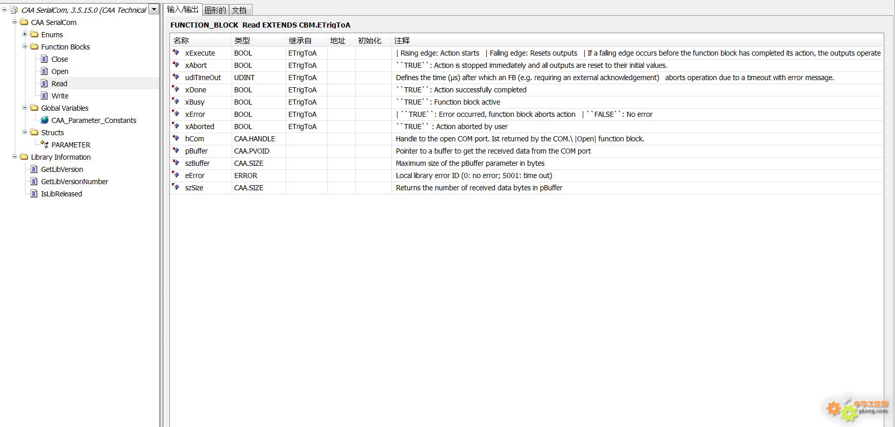This screenshot has height=427, width=895.
Task: Click the Close function block document icon
Action: [x=44, y=59]
